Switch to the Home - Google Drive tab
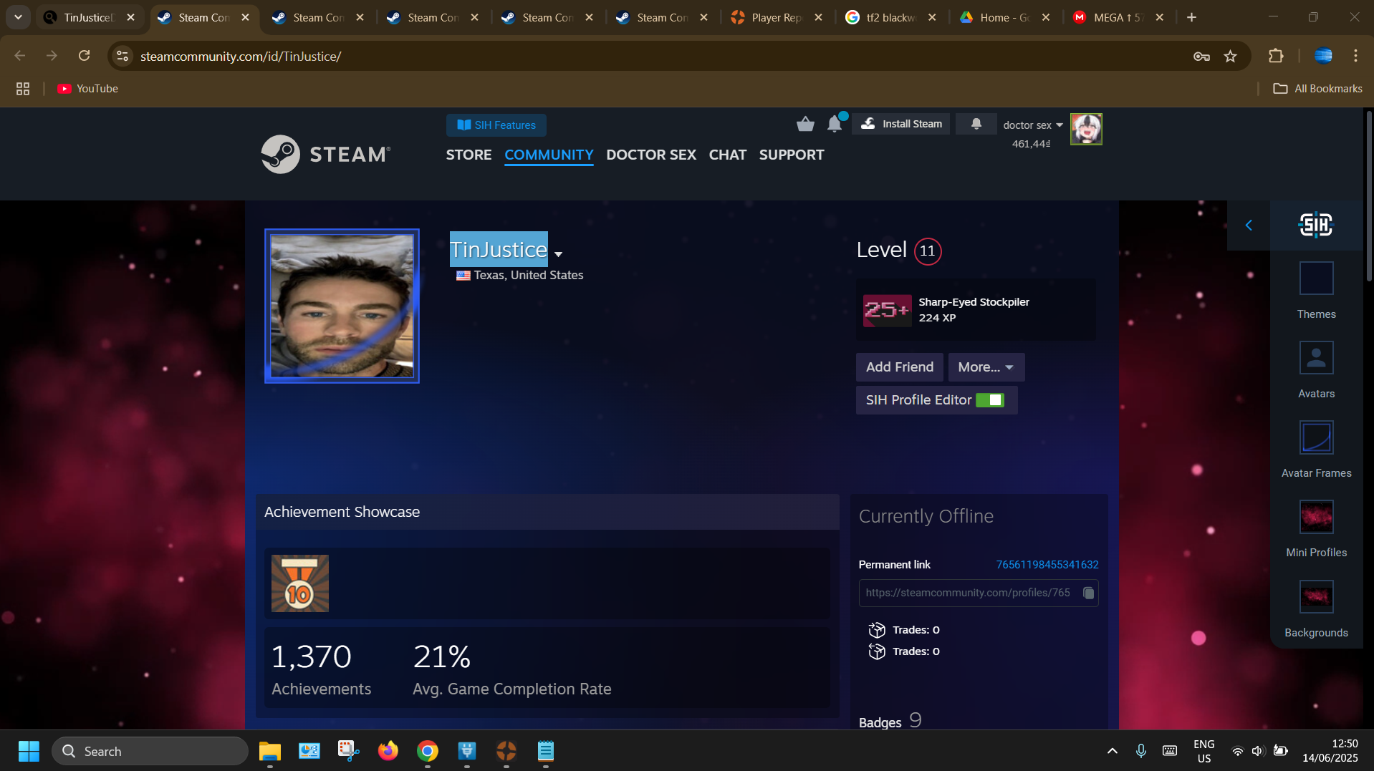The image size is (1374, 771). pos(1004,17)
